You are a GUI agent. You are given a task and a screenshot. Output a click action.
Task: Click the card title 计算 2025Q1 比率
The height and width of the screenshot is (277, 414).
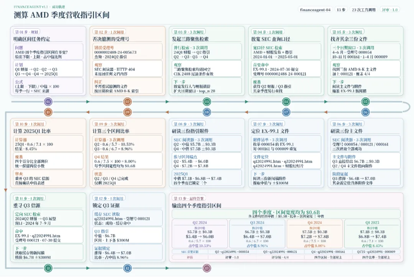click(x=32, y=131)
